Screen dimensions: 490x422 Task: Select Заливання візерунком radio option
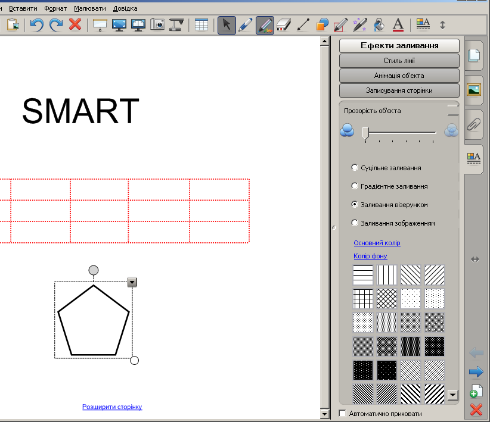click(355, 204)
